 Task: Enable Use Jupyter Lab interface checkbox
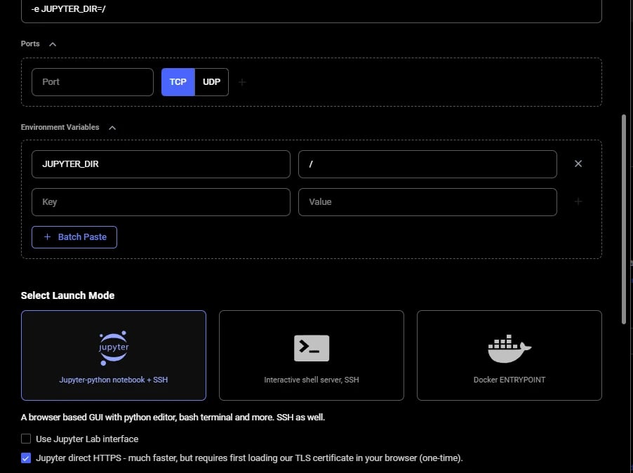[26, 439]
